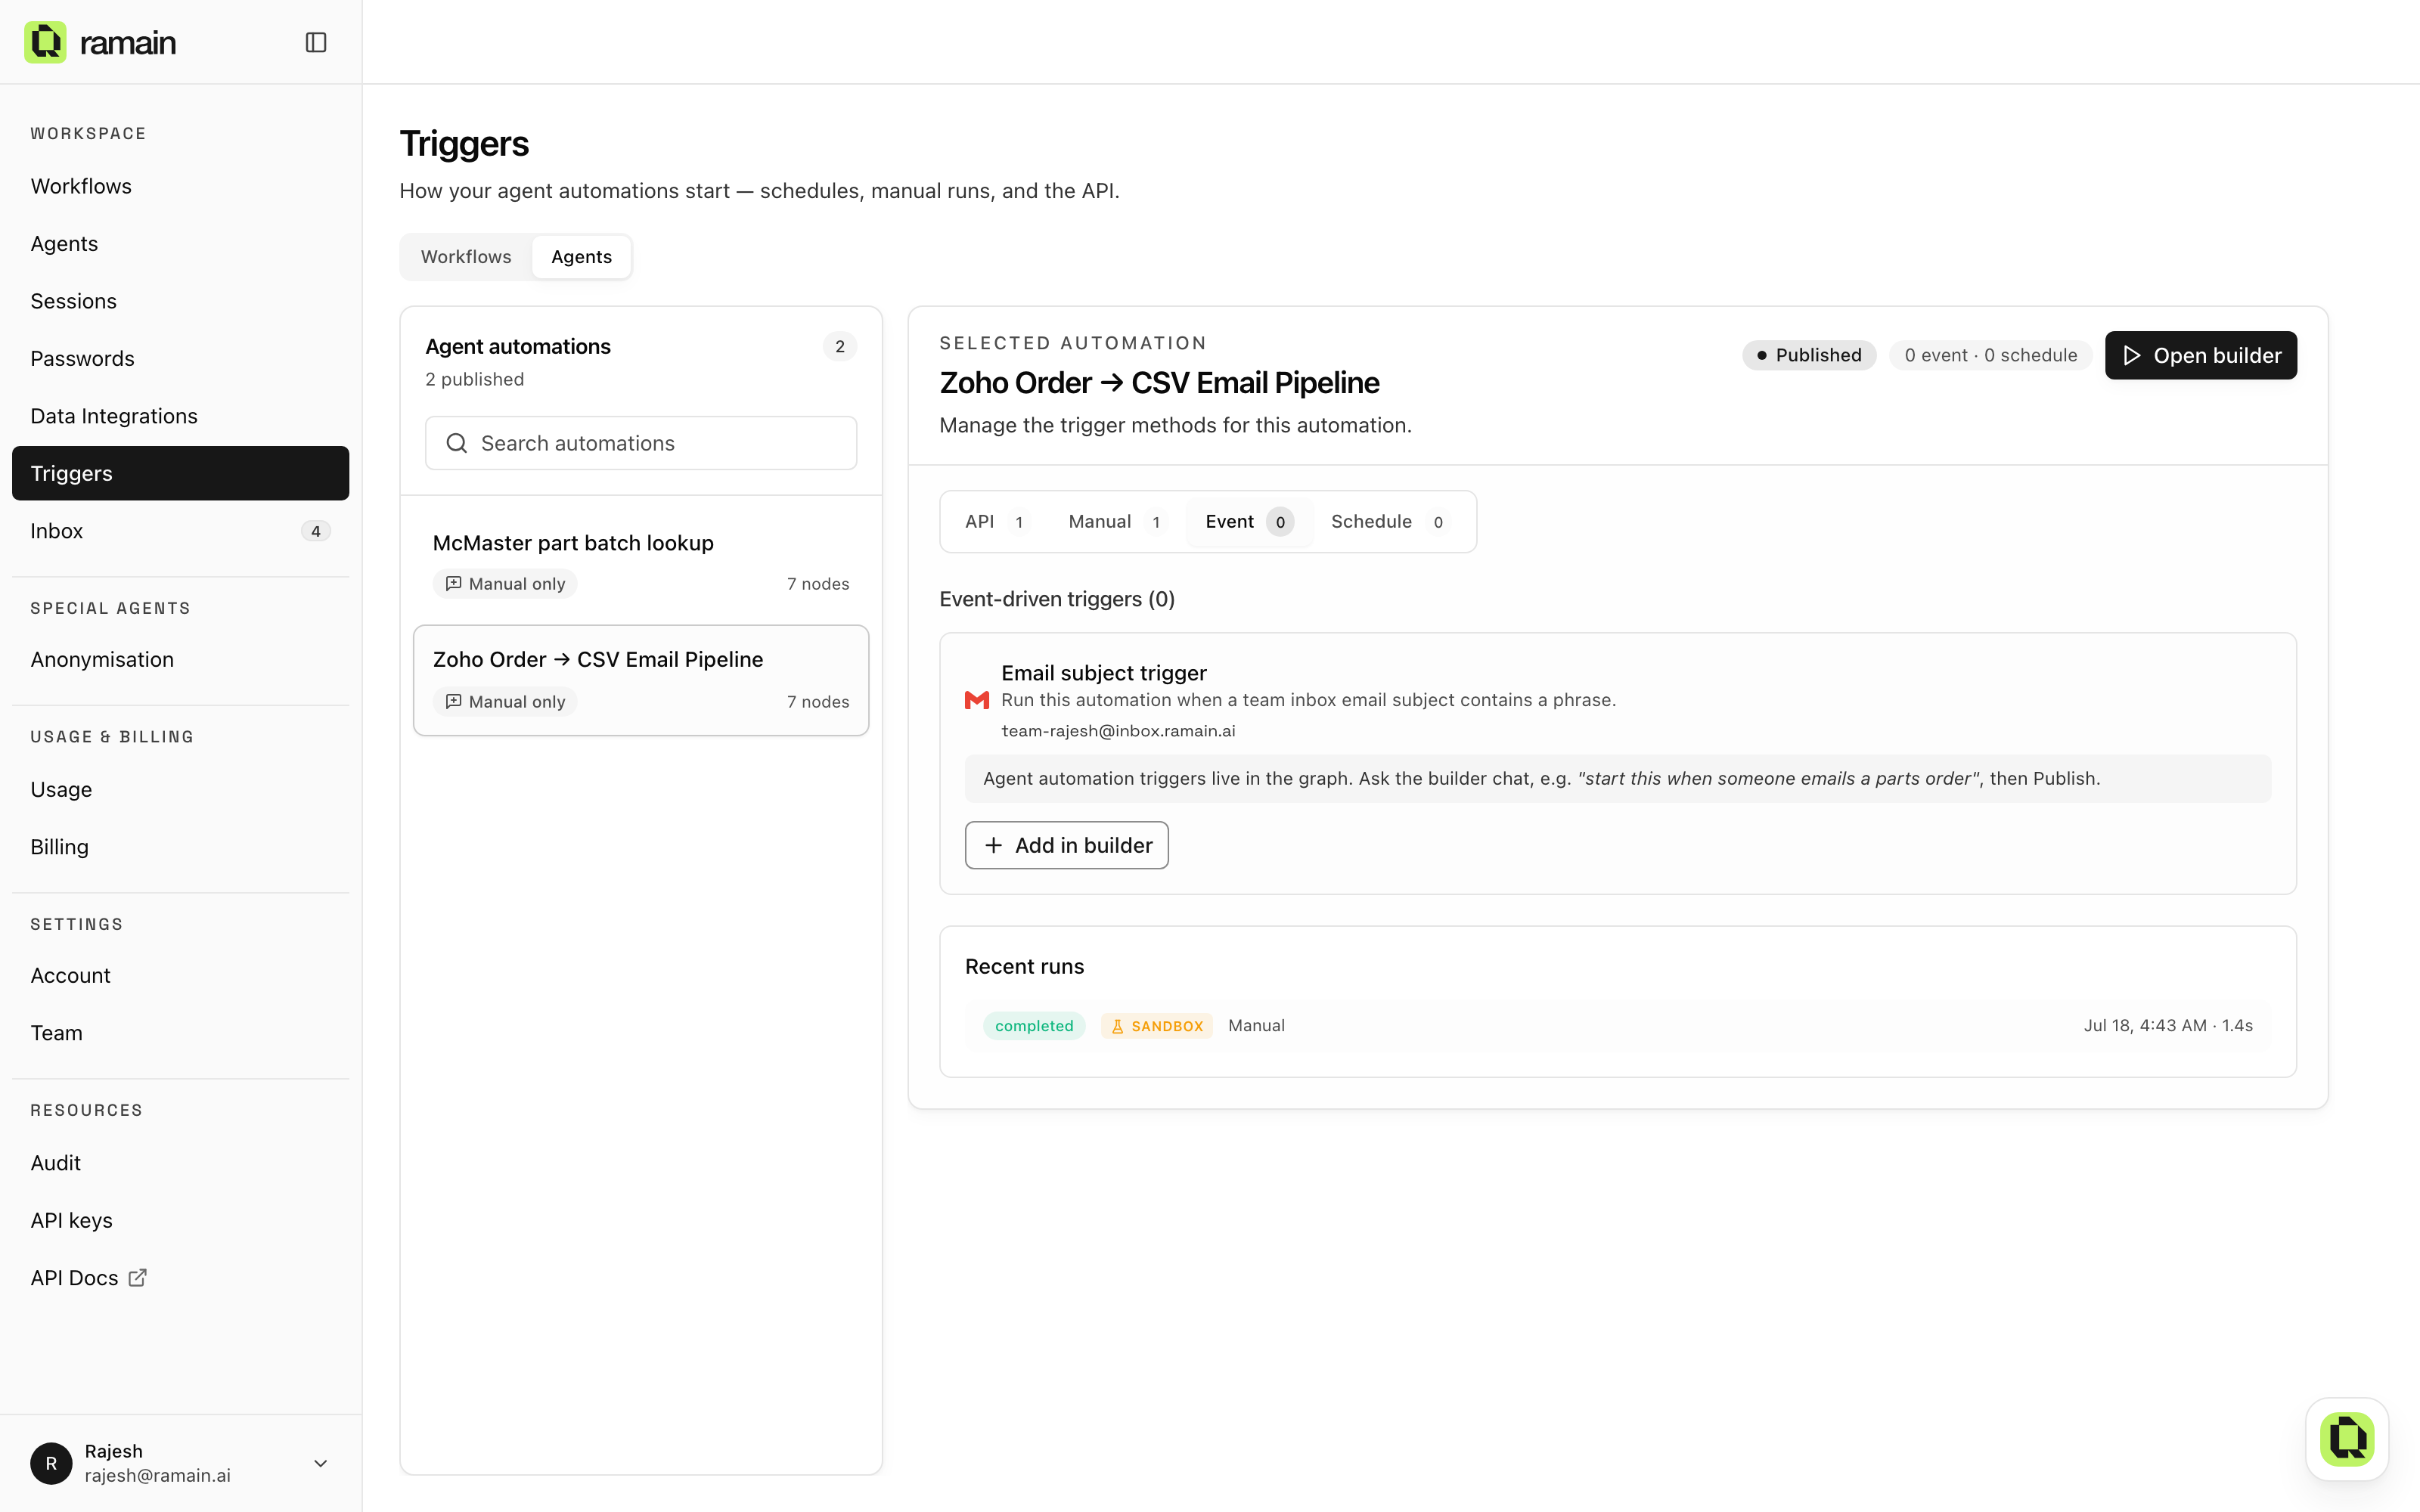Click the completed status pill
This screenshot has height=1512, width=2420.
[1034, 1026]
